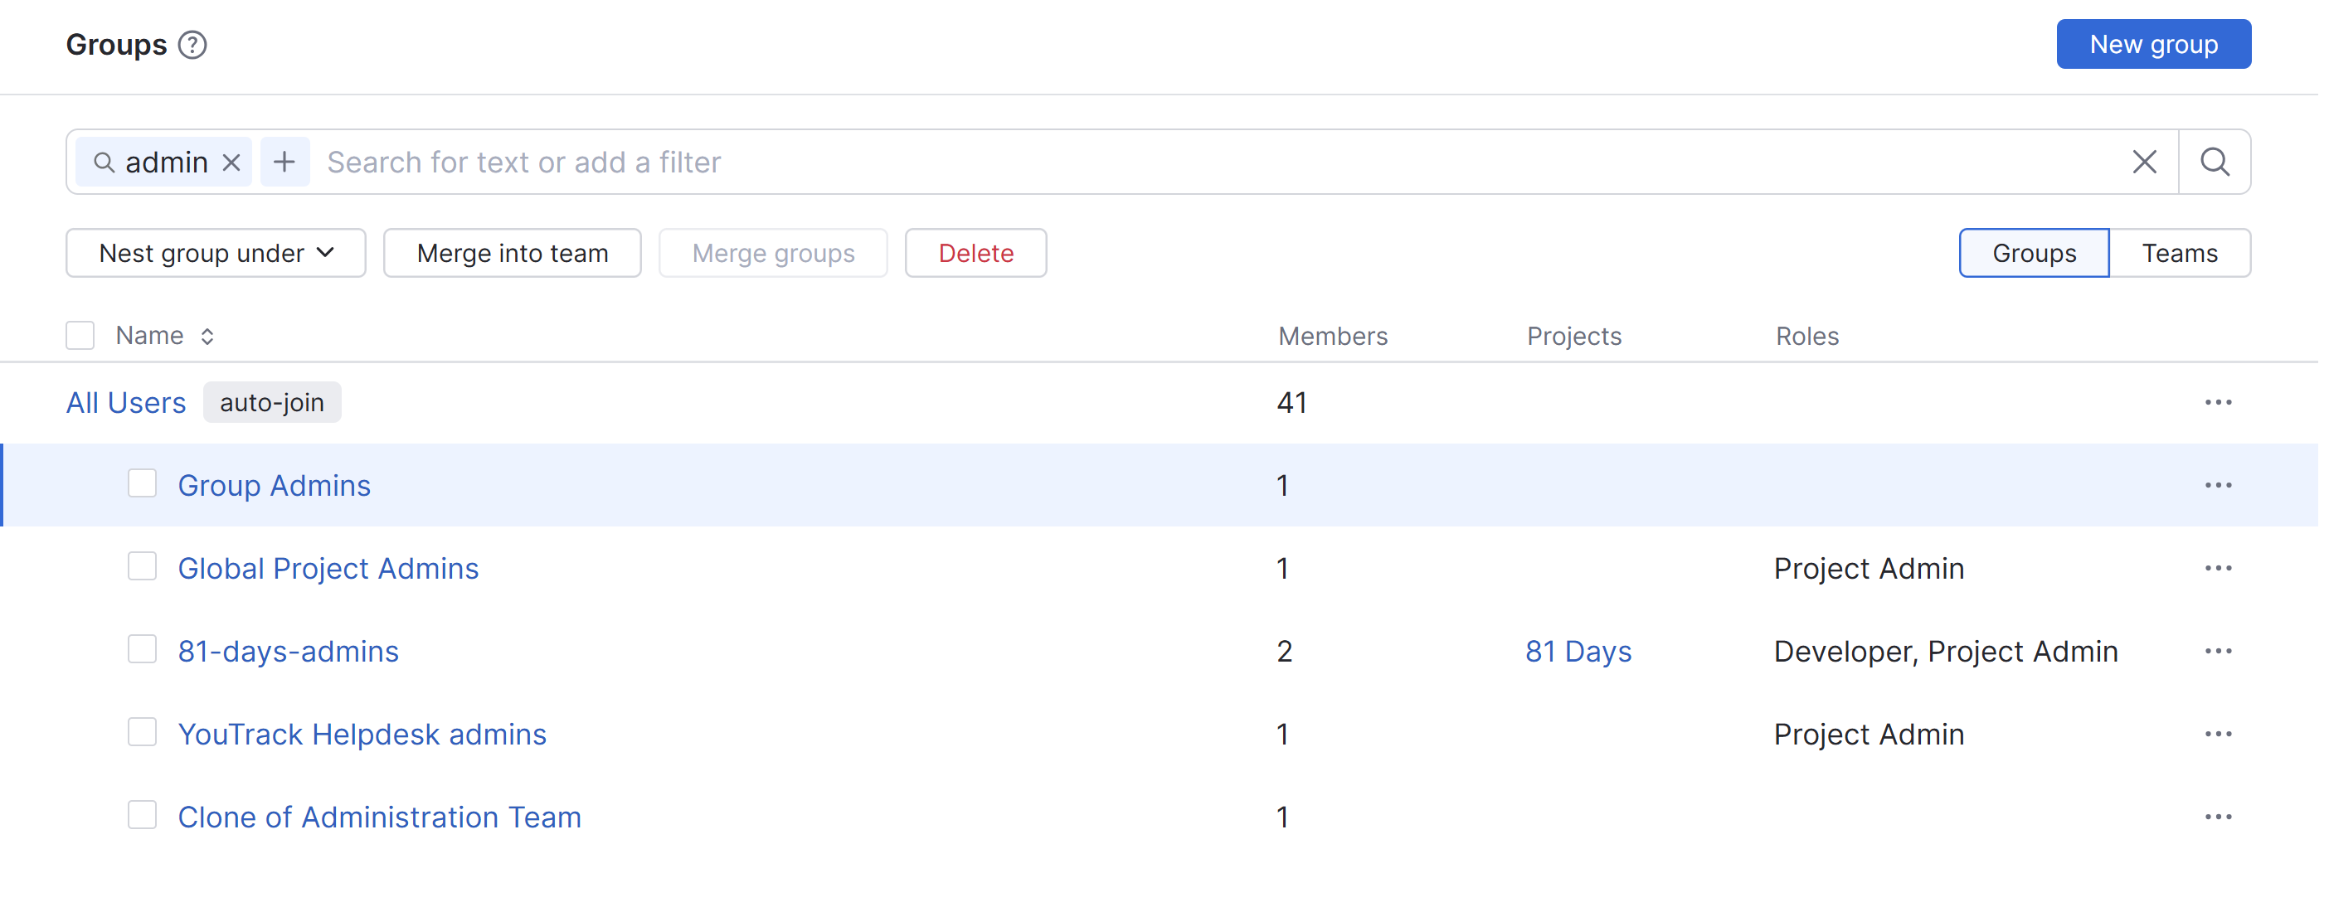Switch to the Teams tab

point(2179,253)
